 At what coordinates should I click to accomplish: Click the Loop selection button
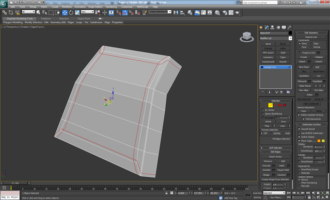click(x=282, y=126)
